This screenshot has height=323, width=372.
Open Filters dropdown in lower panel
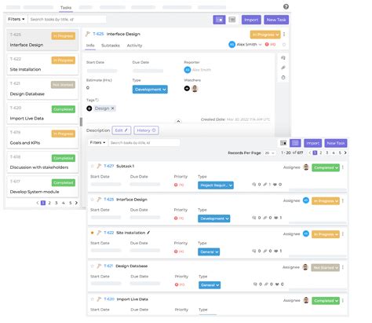(x=97, y=142)
